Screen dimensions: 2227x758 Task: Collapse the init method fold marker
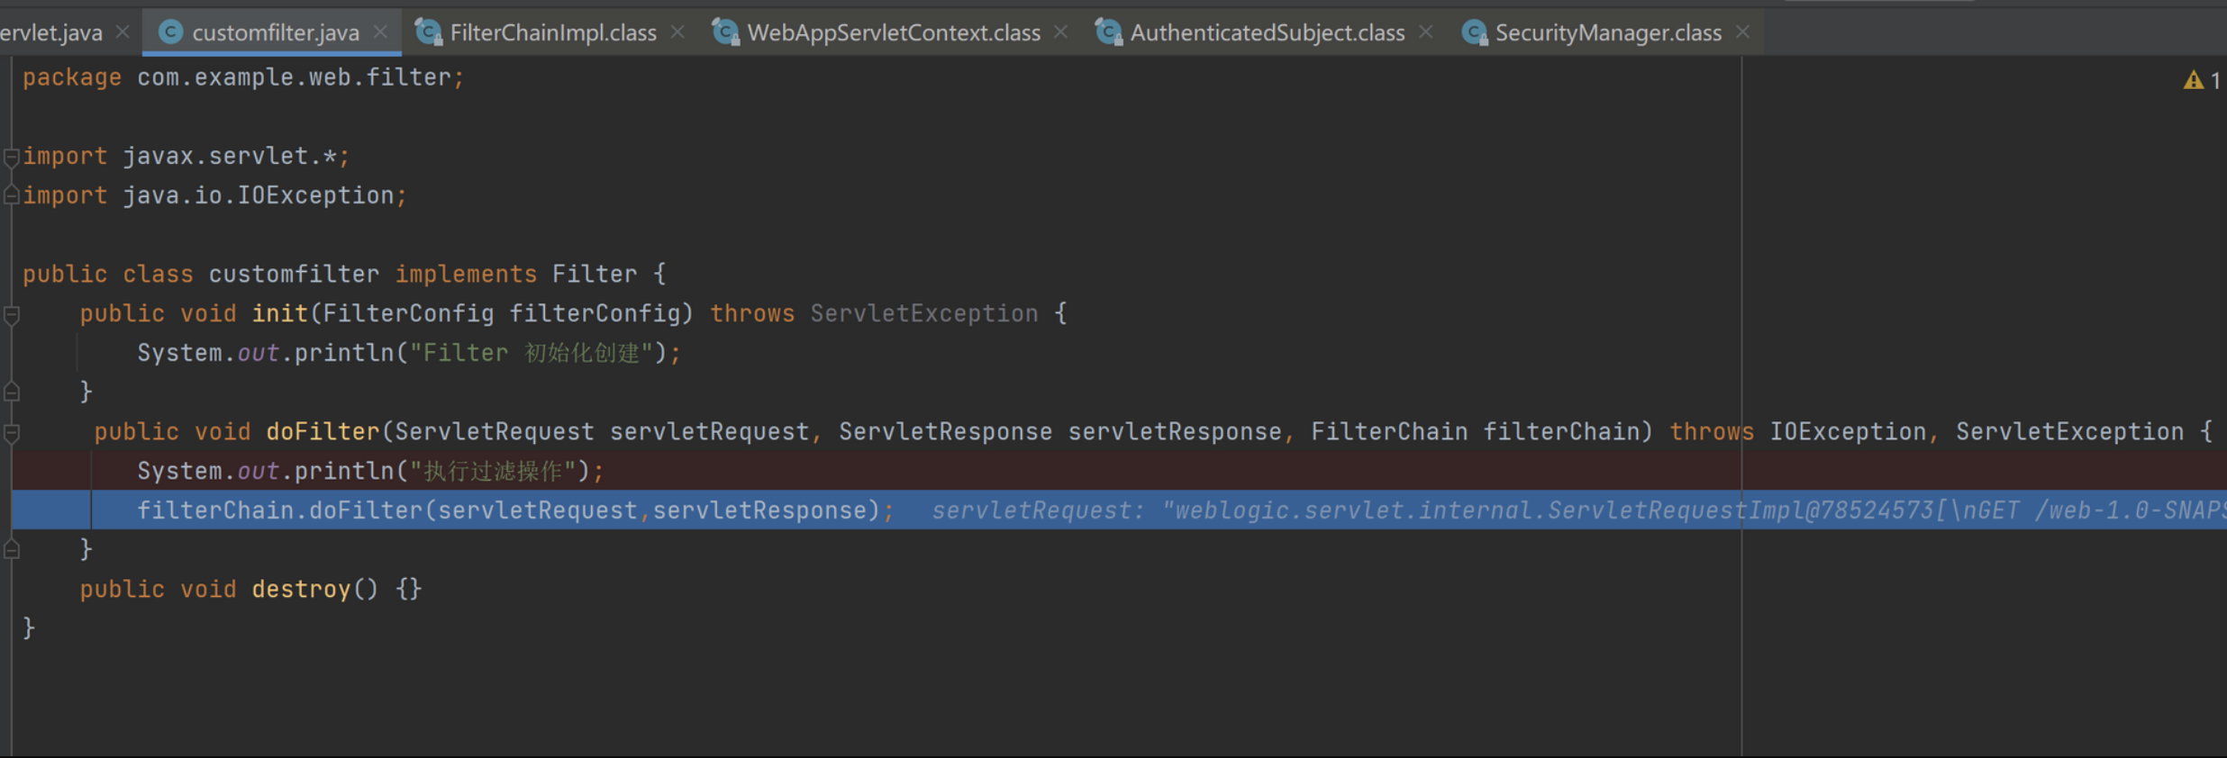tap(12, 314)
